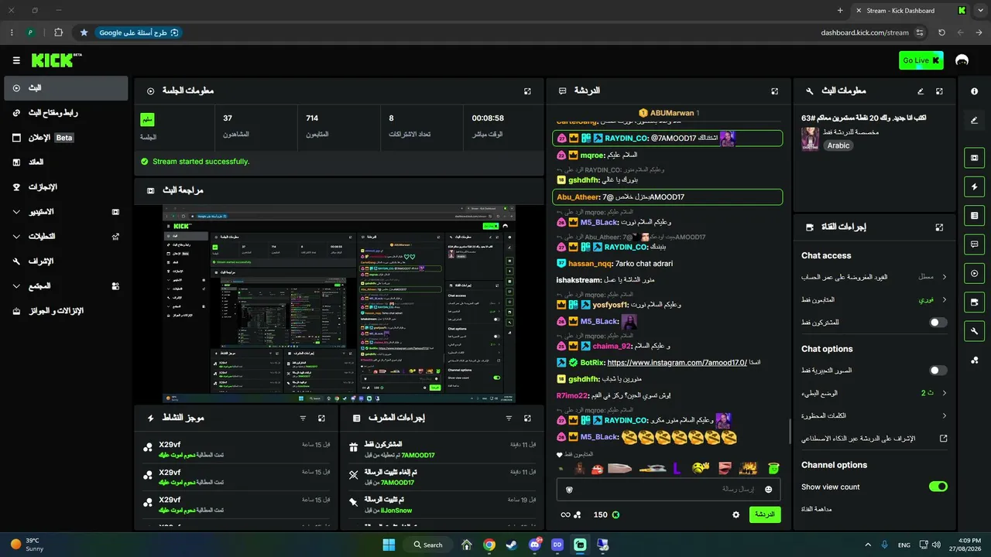Open the Instagram link posted by BotRix
Image resolution: width=991 pixels, height=557 pixels.
677,362
